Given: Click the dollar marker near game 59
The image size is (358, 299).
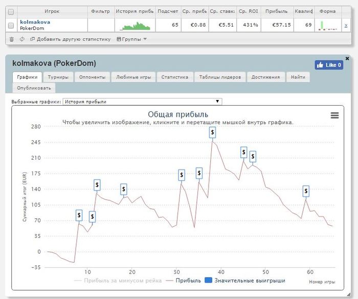Looking at the screenshot, I should 306,191.
